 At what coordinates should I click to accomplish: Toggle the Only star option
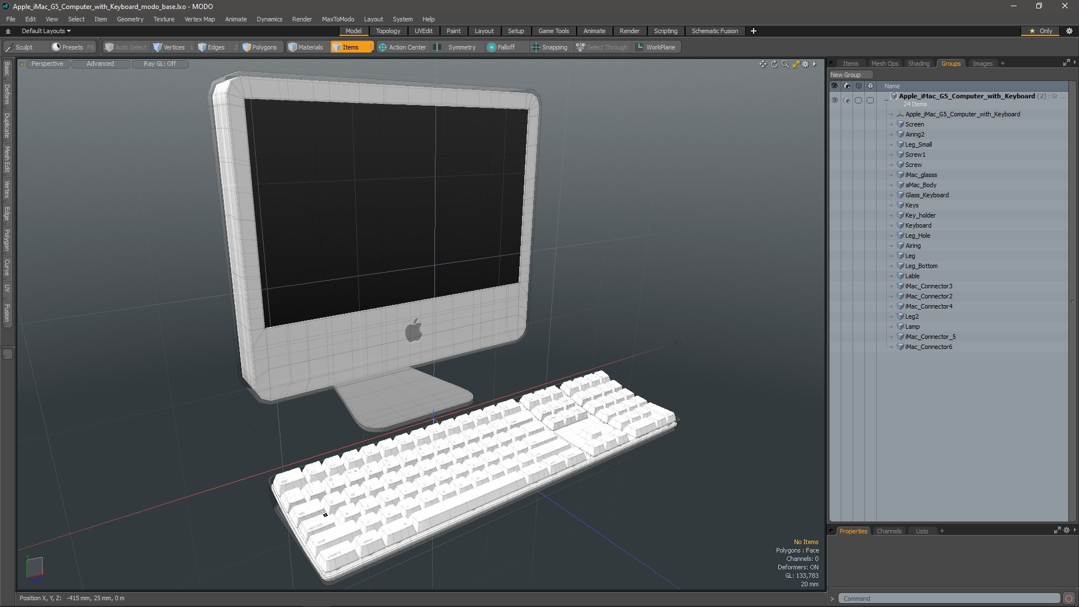click(x=1041, y=31)
